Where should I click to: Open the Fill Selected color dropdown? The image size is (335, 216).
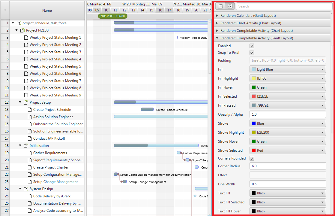(x=288, y=96)
